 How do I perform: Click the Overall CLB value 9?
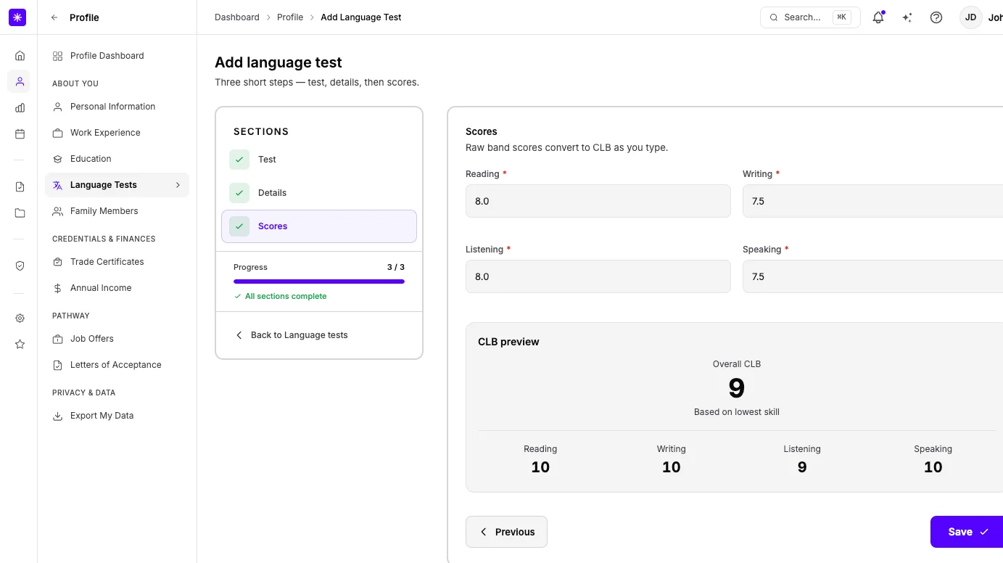pos(737,389)
